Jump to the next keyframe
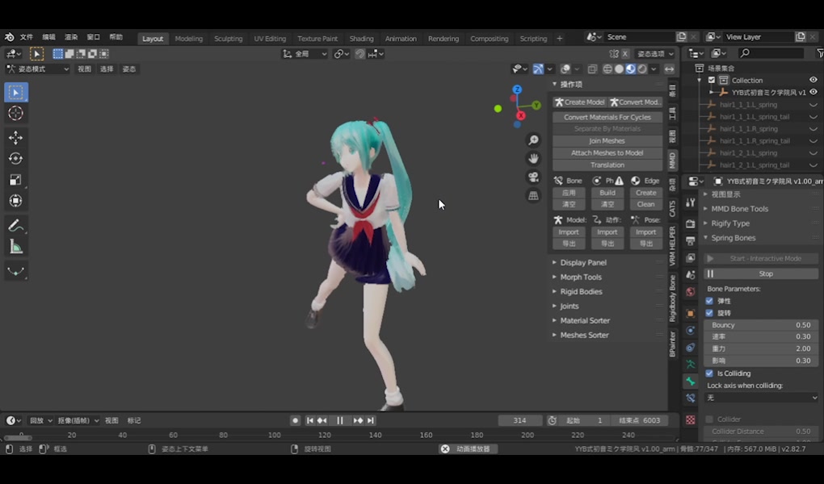 (x=358, y=420)
